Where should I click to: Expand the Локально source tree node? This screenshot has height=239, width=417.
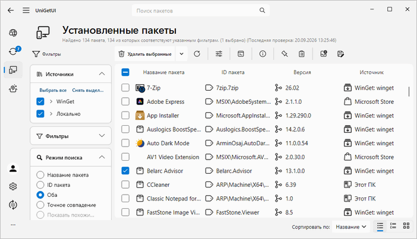coord(51,114)
